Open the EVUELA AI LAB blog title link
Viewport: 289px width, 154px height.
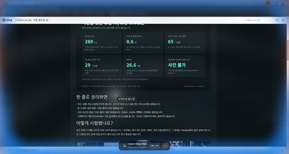pyautogui.click(x=32, y=20)
